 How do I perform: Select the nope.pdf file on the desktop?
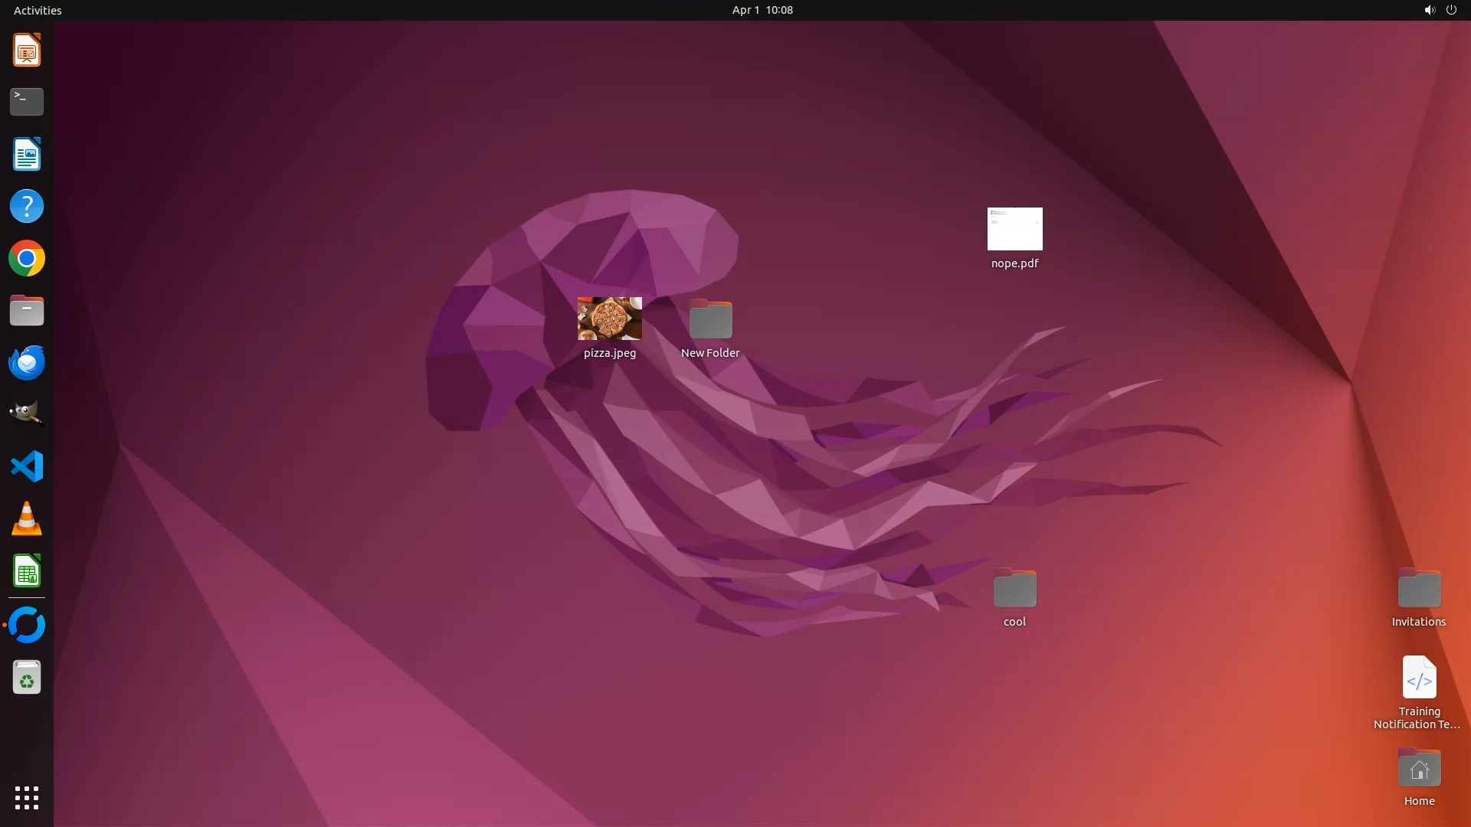(1014, 229)
